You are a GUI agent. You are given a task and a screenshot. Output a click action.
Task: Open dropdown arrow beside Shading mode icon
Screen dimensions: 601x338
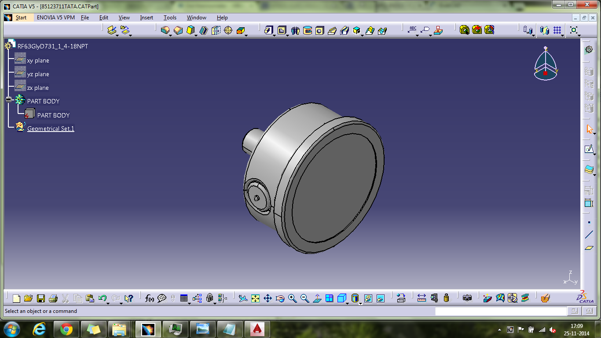(360, 303)
